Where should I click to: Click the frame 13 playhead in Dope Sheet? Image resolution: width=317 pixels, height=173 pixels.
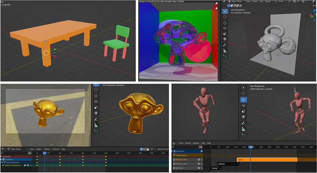point(45,153)
